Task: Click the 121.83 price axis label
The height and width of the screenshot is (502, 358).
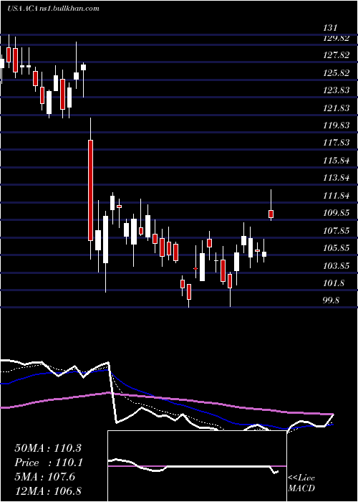Action: pyautogui.click(x=336, y=108)
